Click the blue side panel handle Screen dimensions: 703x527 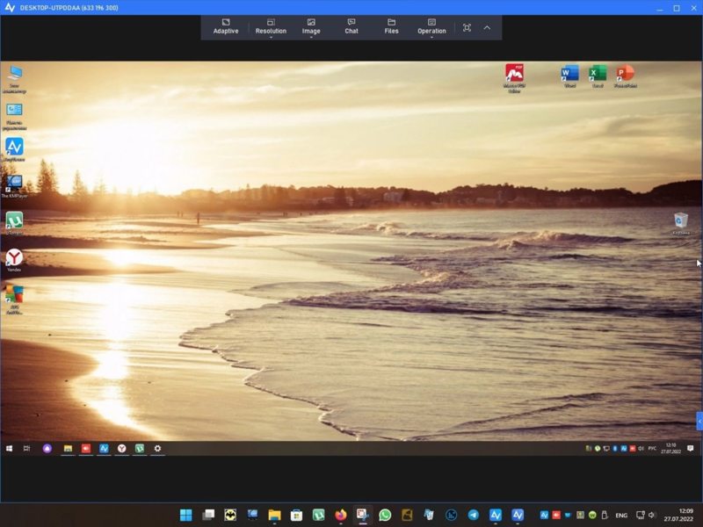coord(699,421)
